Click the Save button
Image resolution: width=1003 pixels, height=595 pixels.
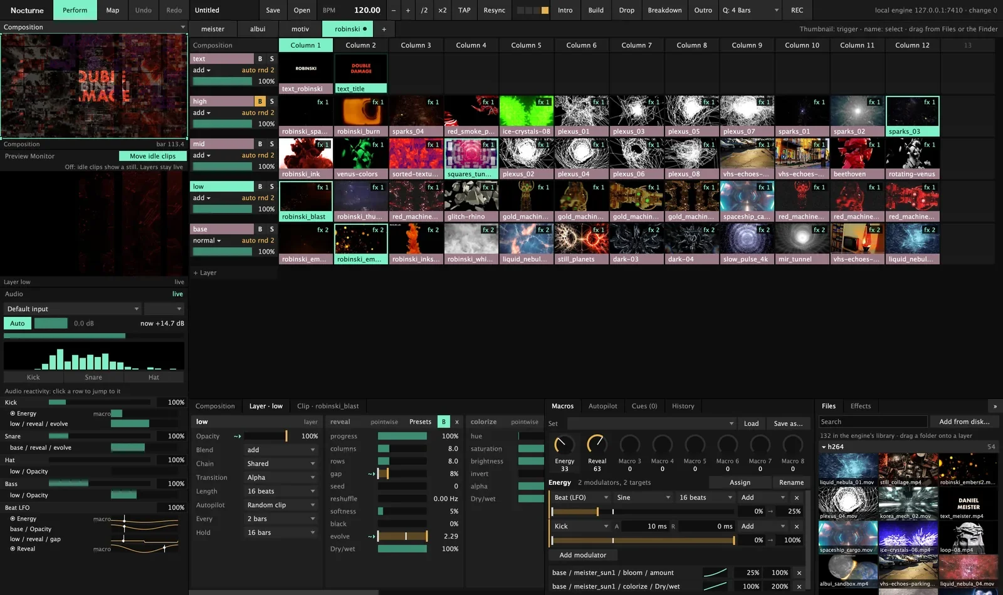coord(273,10)
